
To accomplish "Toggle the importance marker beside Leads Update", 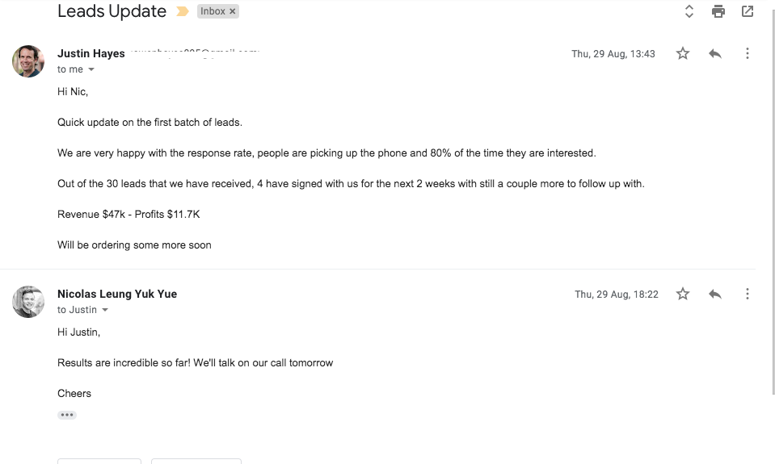I will click(x=183, y=11).
